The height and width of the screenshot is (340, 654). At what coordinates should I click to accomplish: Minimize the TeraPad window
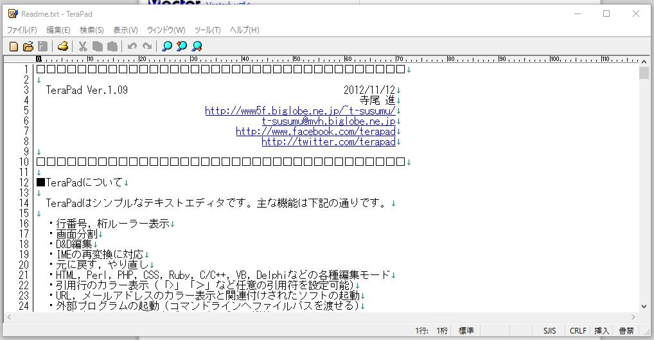click(x=578, y=13)
